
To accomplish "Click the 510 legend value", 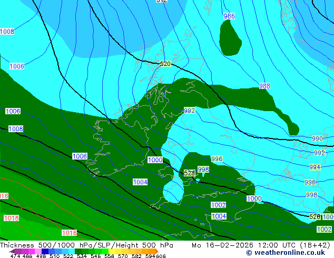I will [54, 256].
